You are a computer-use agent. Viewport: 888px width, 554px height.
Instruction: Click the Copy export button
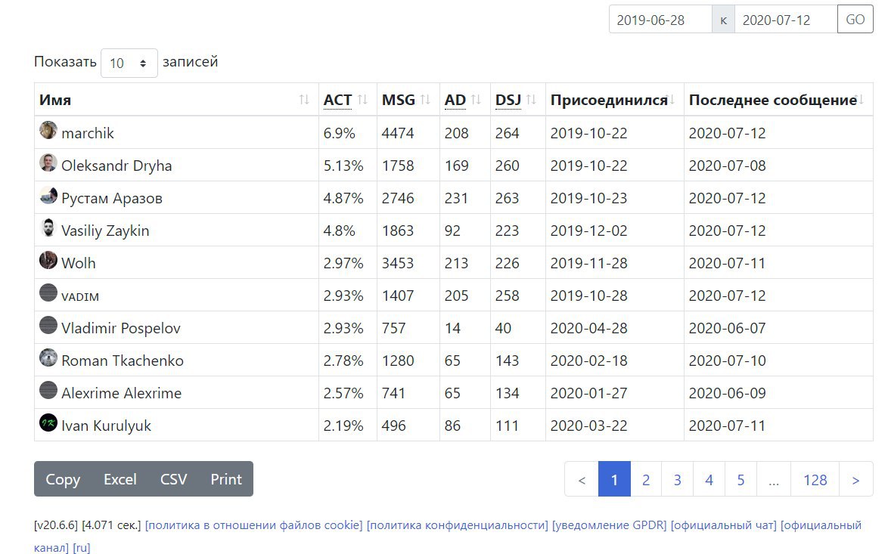(x=63, y=479)
